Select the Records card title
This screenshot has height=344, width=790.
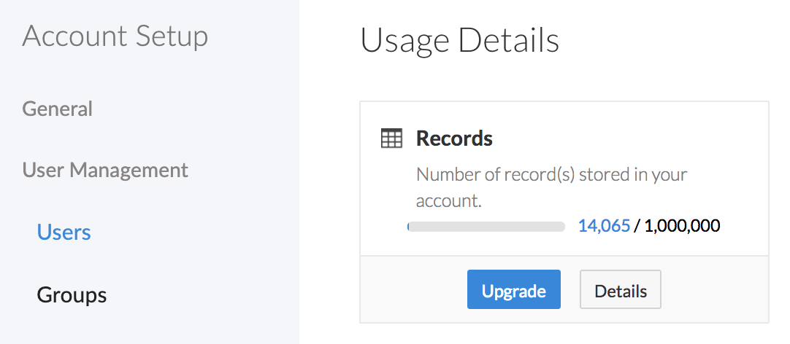454,138
